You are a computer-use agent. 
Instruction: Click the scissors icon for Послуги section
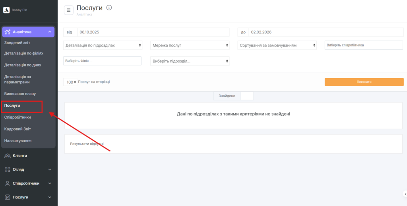7,197
